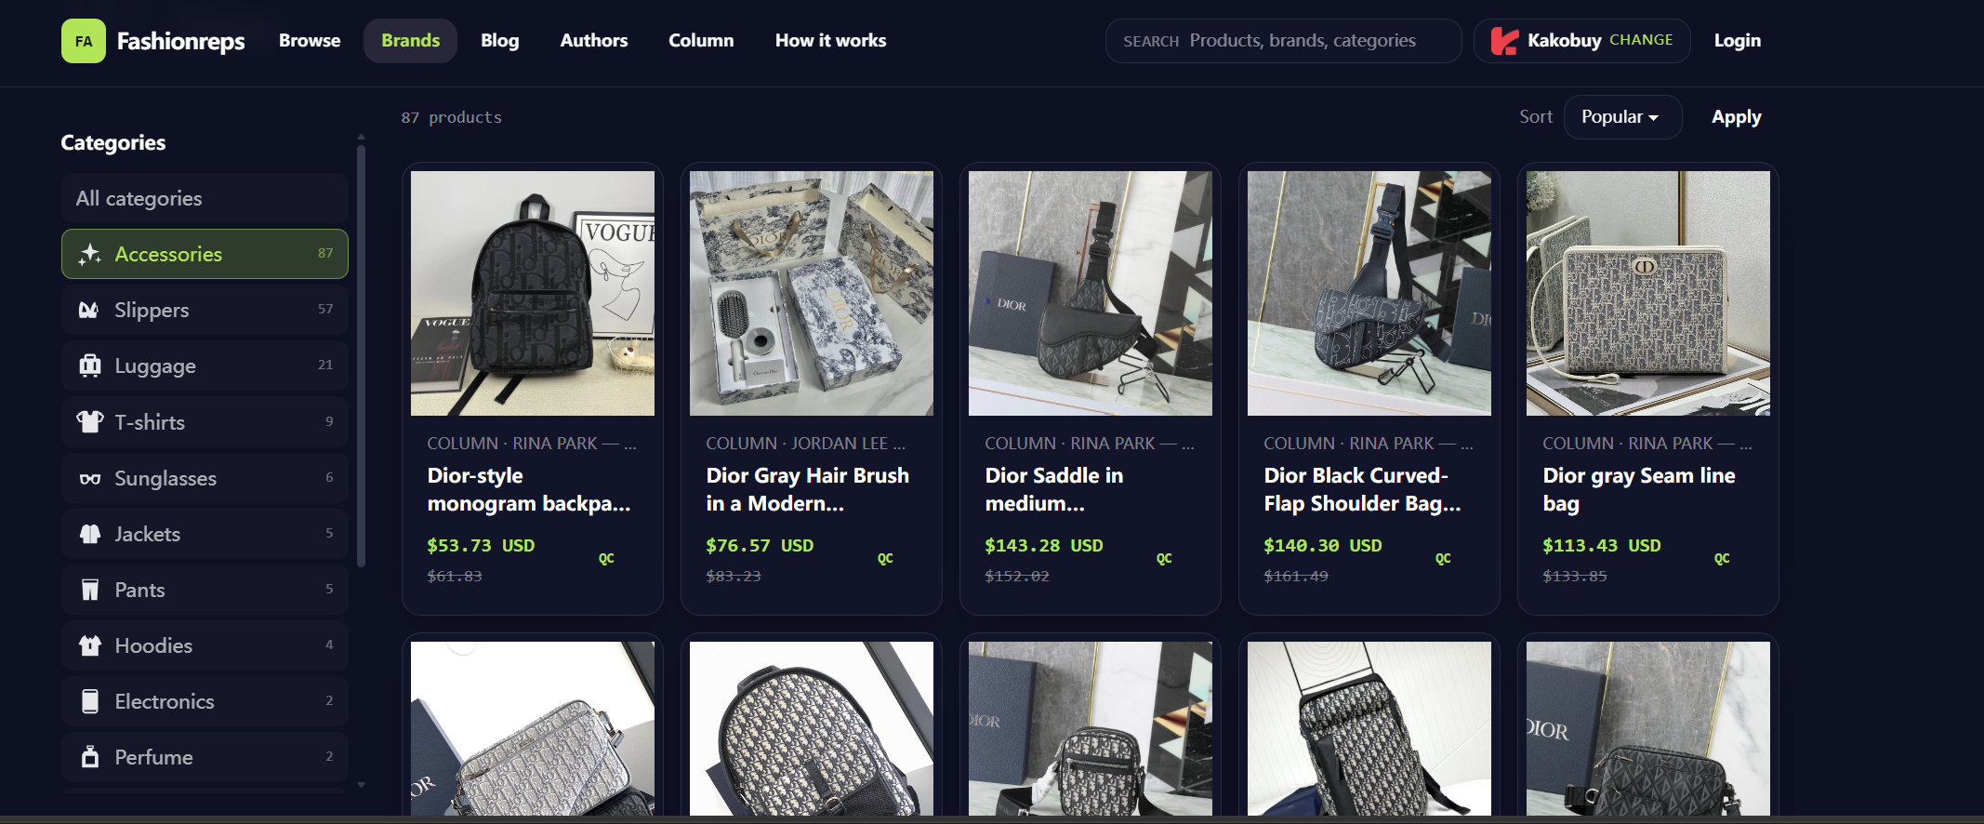The height and width of the screenshot is (824, 1984).
Task: Open QC for Dior Black Curved-Flap Shoulder Bag
Action: (x=1443, y=559)
